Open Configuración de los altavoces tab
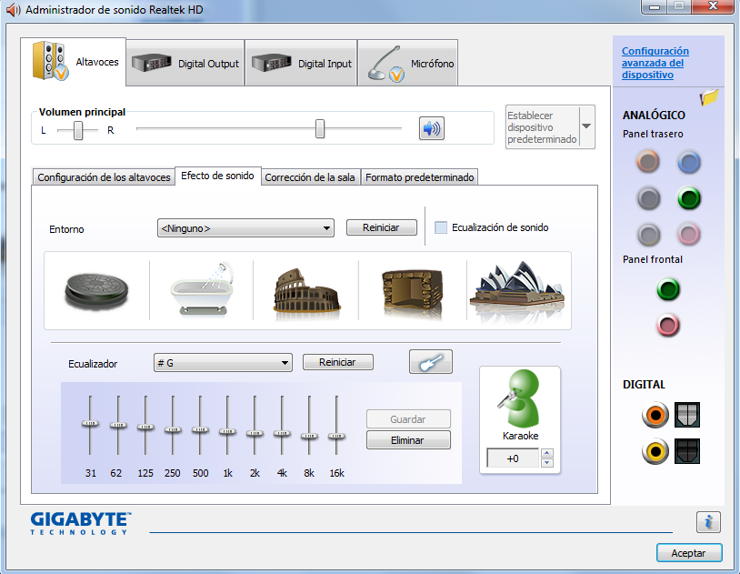The image size is (740, 574). click(x=104, y=177)
